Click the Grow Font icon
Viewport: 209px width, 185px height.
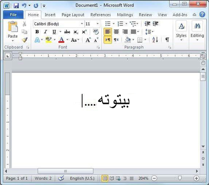pos(88,40)
